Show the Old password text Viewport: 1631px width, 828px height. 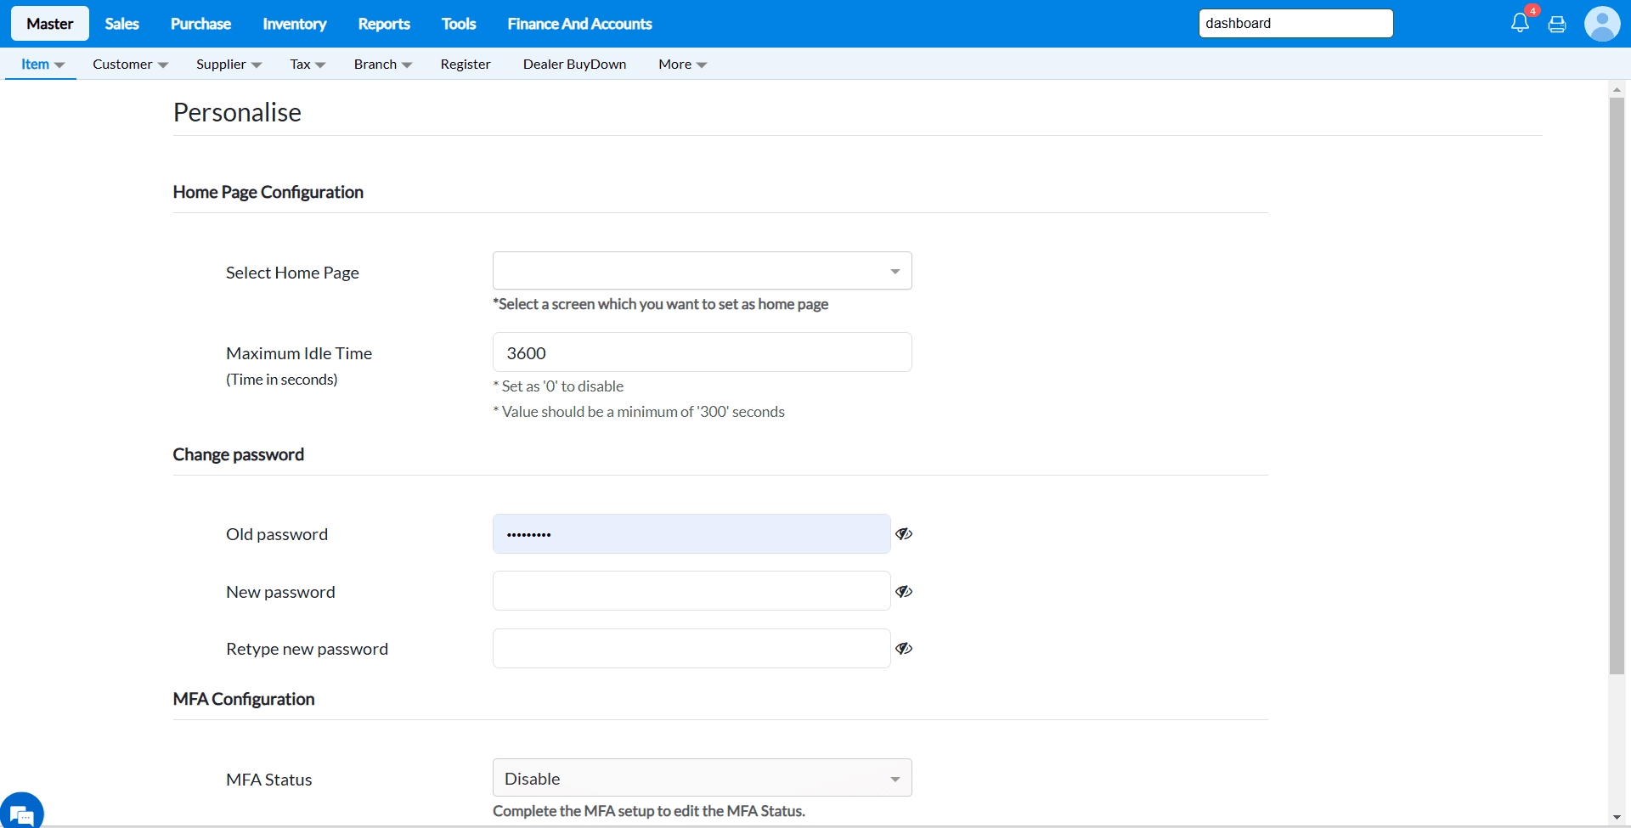(904, 534)
